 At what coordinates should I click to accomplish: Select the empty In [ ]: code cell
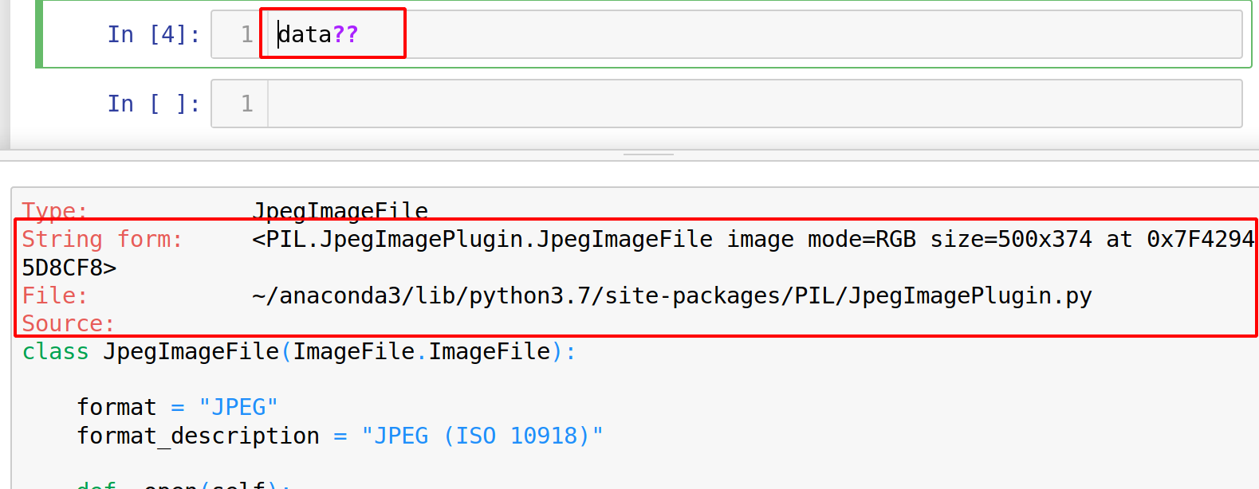558,104
